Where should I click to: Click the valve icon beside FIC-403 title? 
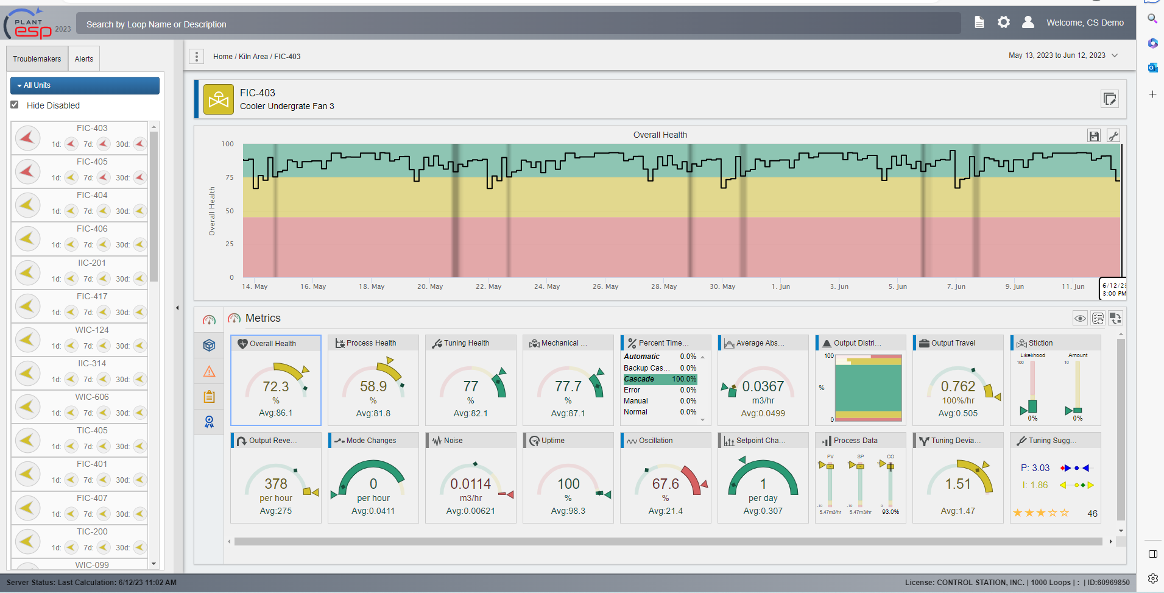tap(218, 99)
